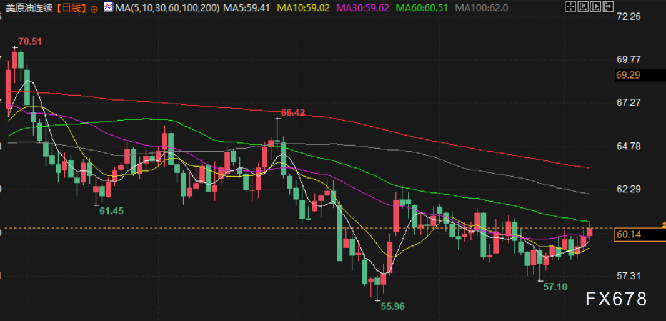Click the crosshair cursor icon in toolbar
The image size is (666, 321).
pyautogui.click(x=570, y=7)
